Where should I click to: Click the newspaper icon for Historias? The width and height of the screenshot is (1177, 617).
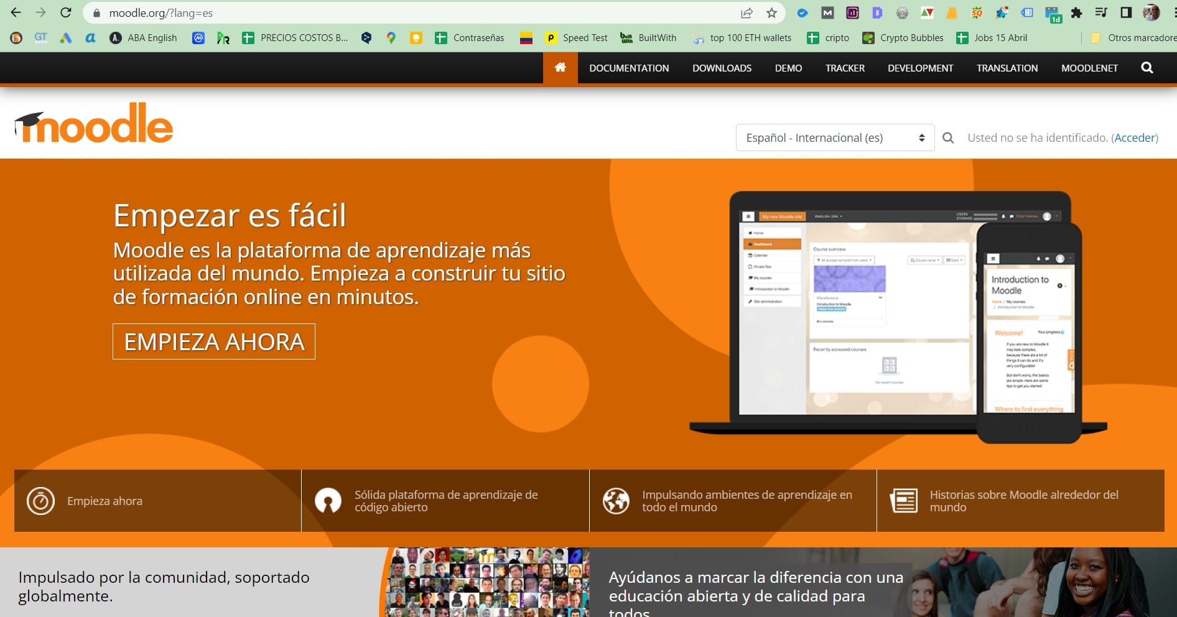click(x=904, y=501)
